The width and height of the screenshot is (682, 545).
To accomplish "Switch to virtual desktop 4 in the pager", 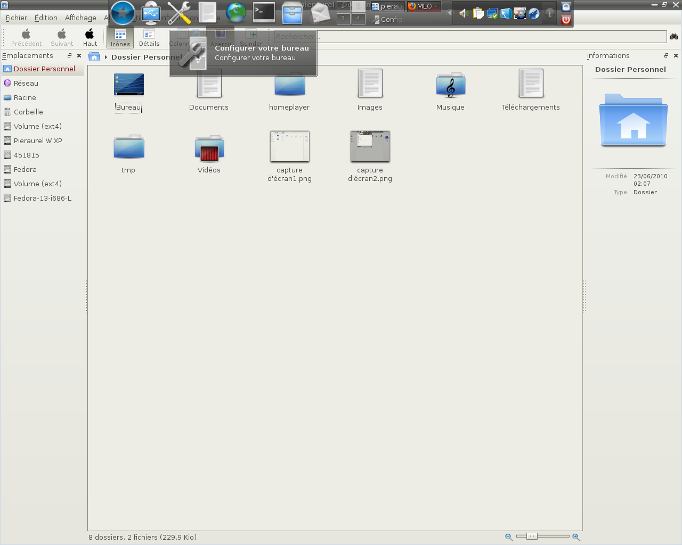I will pos(358,19).
